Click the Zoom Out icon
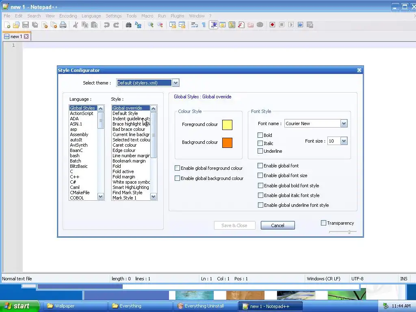416x312 pixels. tap(160, 25)
